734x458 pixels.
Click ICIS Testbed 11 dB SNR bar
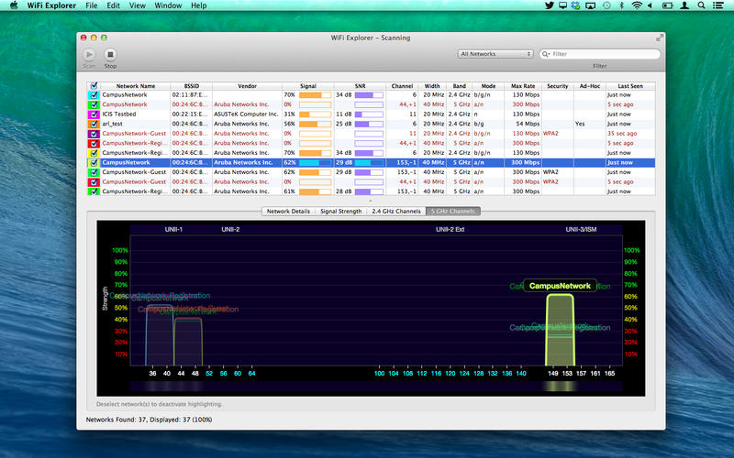pyautogui.click(x=369, y=114)
